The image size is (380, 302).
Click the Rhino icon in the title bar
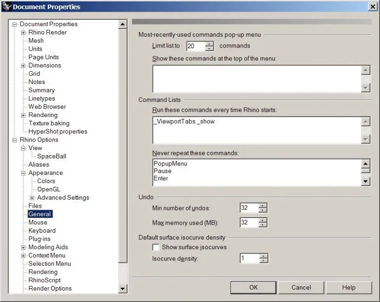(x=7, y=6)
